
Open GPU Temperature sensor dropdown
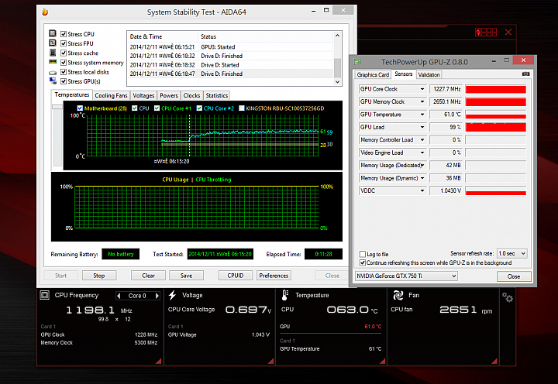pyautogui.click(x=422, y=115)
